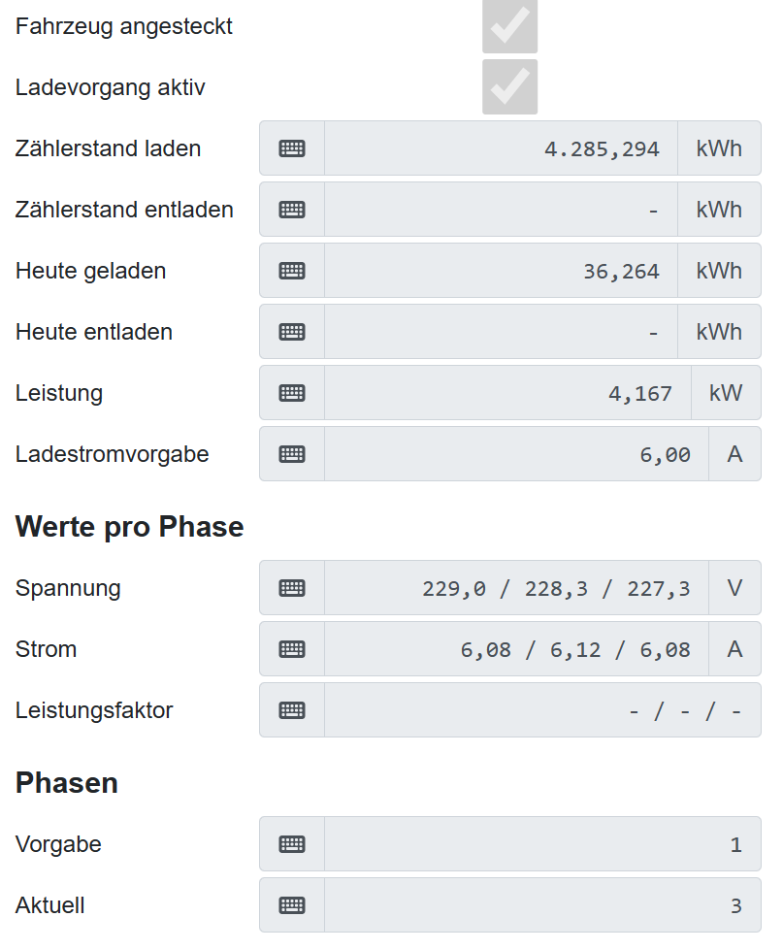The image size is (783, 950).
Task: Click keyboard icon beside Zählerstand laden
Action: [292, 148]
